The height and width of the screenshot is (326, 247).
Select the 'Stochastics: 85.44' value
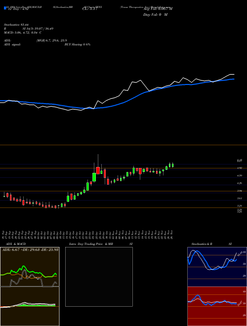coord(16,25)
